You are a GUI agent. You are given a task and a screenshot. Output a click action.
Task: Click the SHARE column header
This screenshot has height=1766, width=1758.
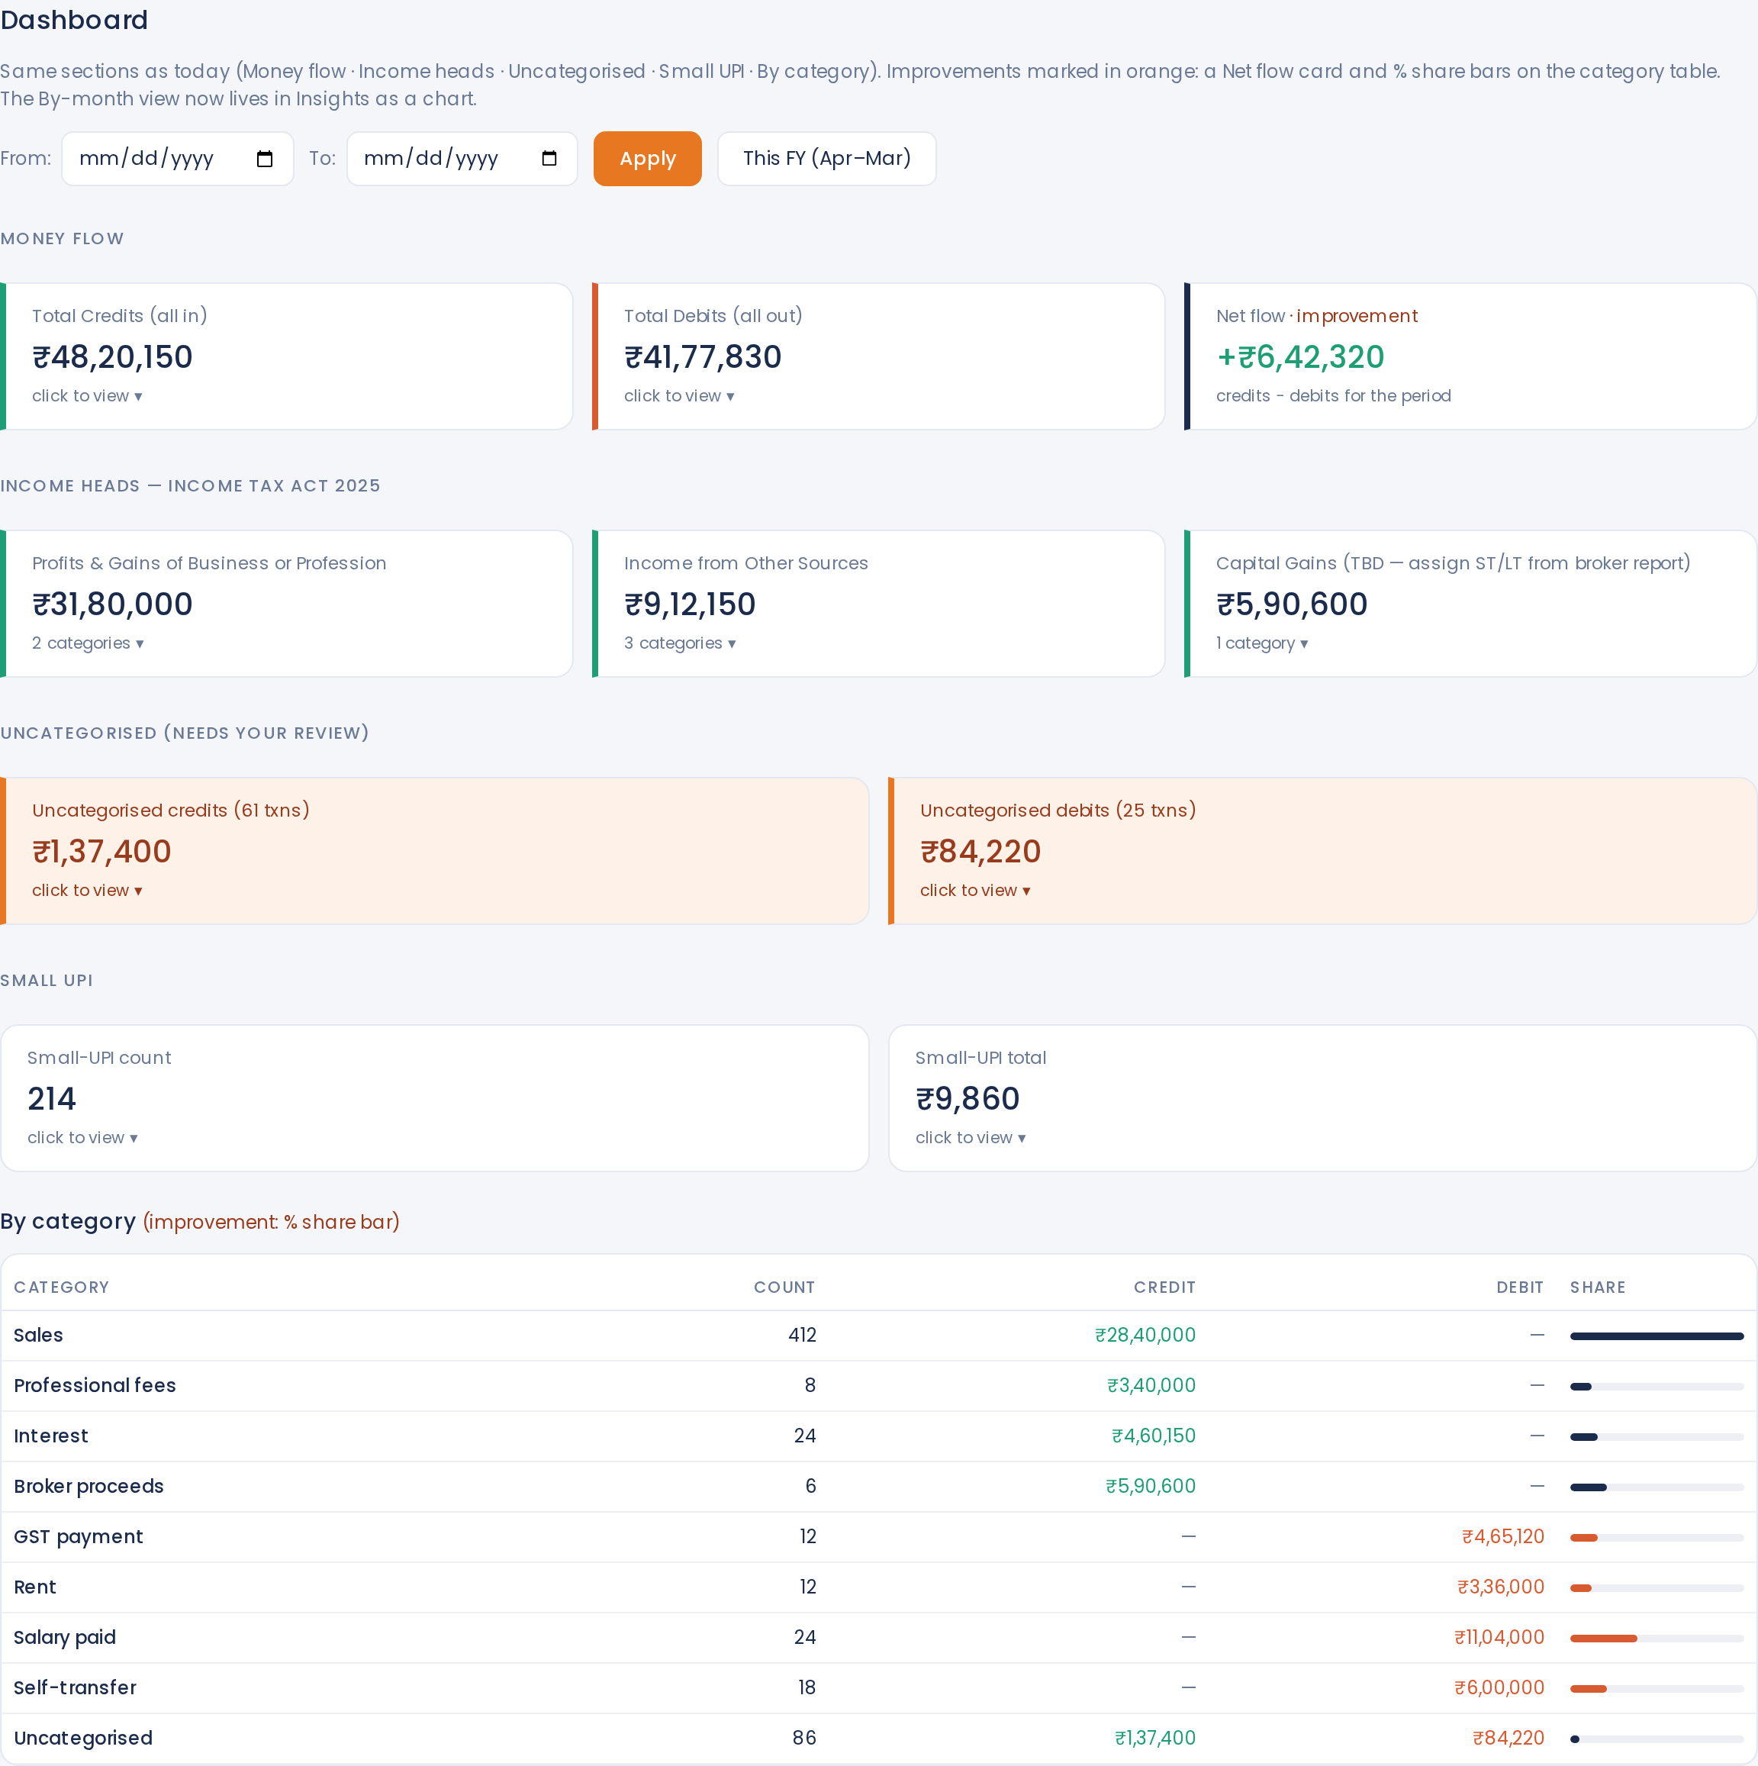1598,1288
